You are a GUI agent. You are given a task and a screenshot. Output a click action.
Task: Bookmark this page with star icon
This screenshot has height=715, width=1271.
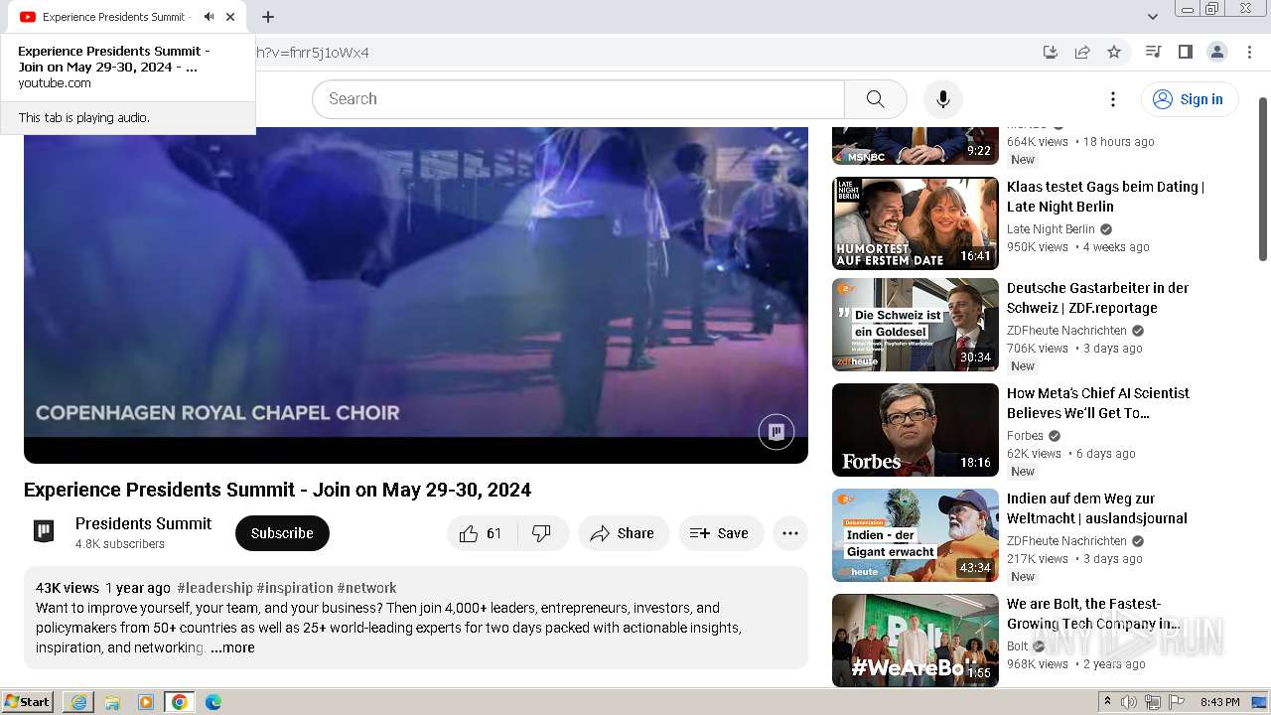(x=1114, y=52)
